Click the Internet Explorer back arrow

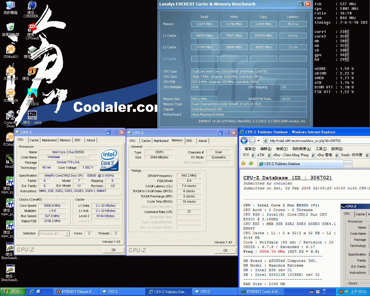(x=244, y=141)
